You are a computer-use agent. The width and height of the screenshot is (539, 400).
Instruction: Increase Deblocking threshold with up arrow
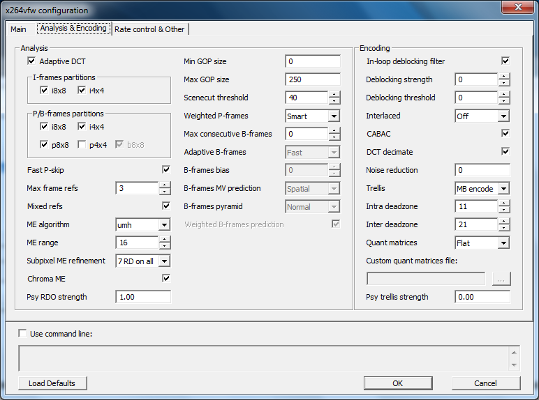(504, 94)
